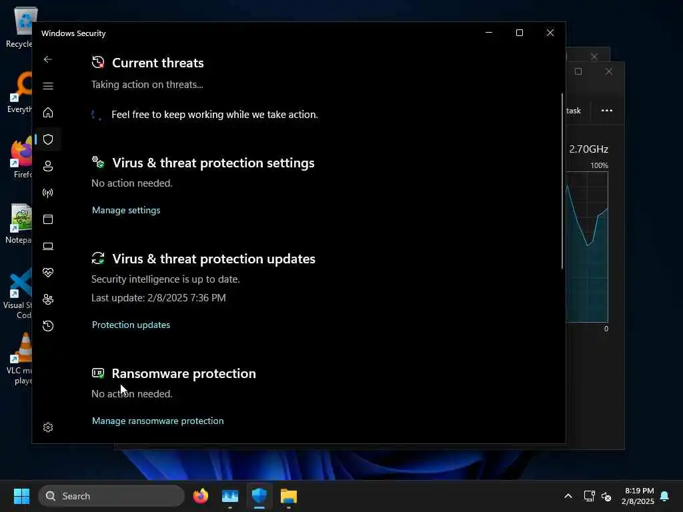Click the taskbar Search box
This screenshot has width=683, height=512.
pyautogui.click(x=111, y=496)
